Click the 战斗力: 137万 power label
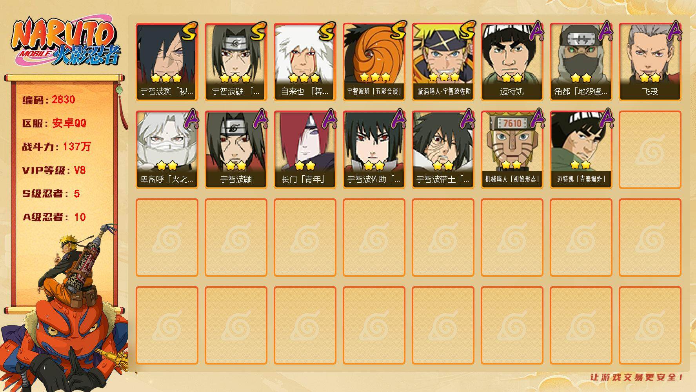The image size is (696, 392). [x=56, y=147]
